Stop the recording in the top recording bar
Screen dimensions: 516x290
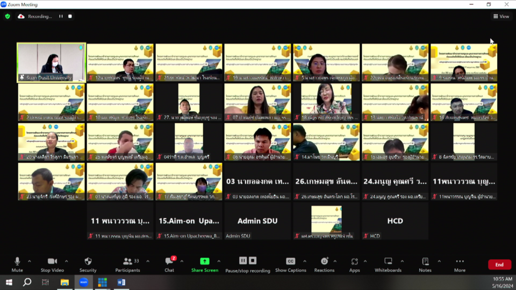(x=70, y=17)
